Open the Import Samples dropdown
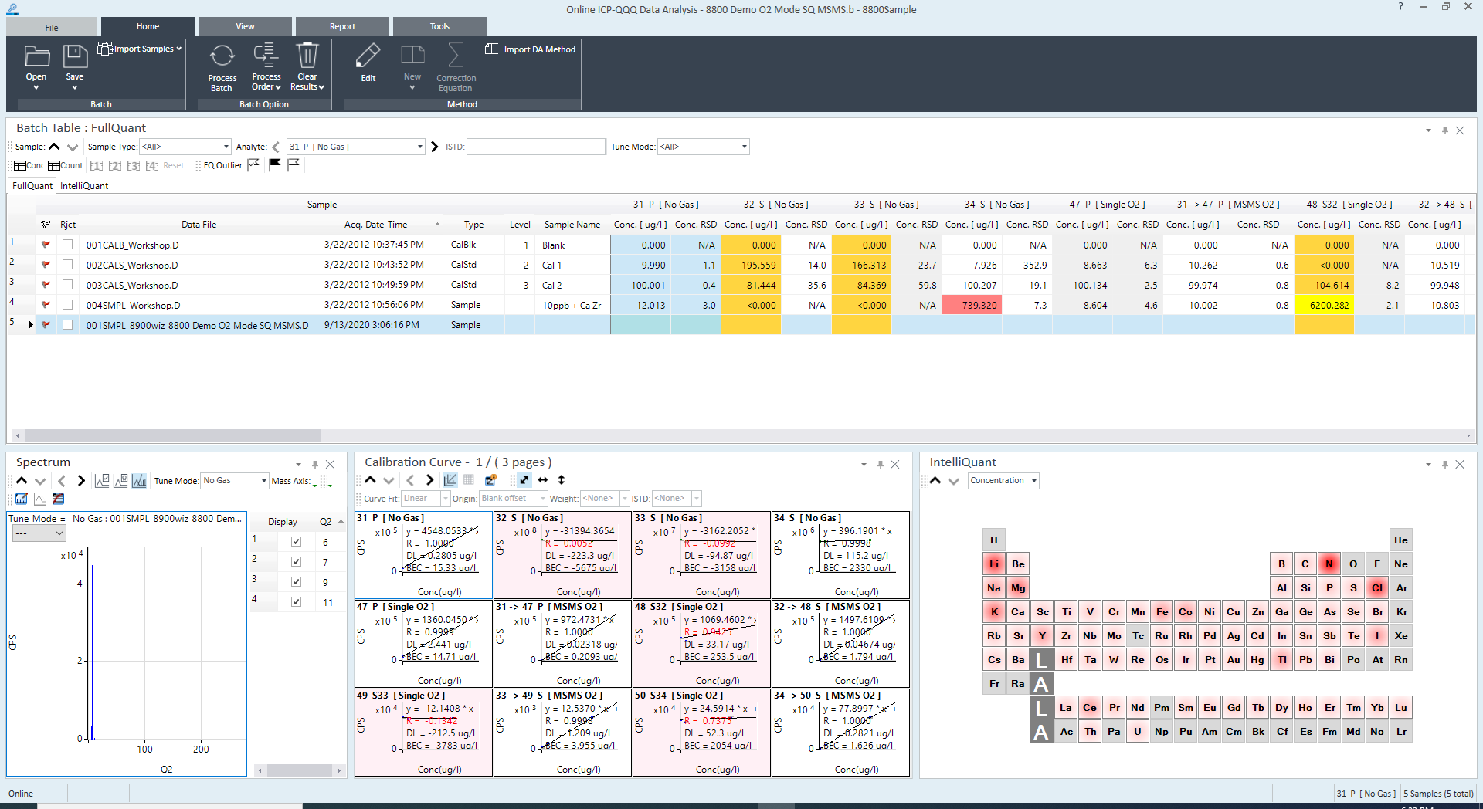 click(x=140, y=49)
